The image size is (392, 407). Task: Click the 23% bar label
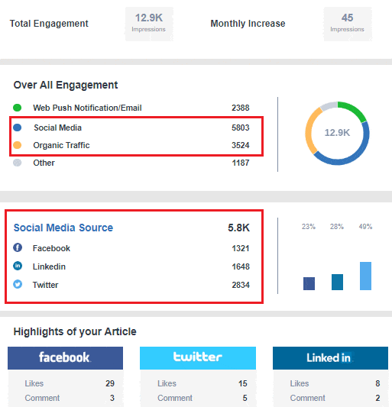pyautogui.click(x=309, y=227)
